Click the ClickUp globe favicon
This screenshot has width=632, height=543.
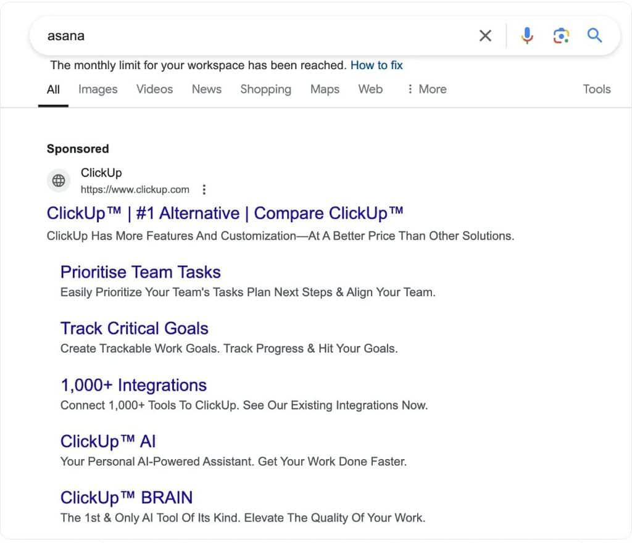coord(59,180)
